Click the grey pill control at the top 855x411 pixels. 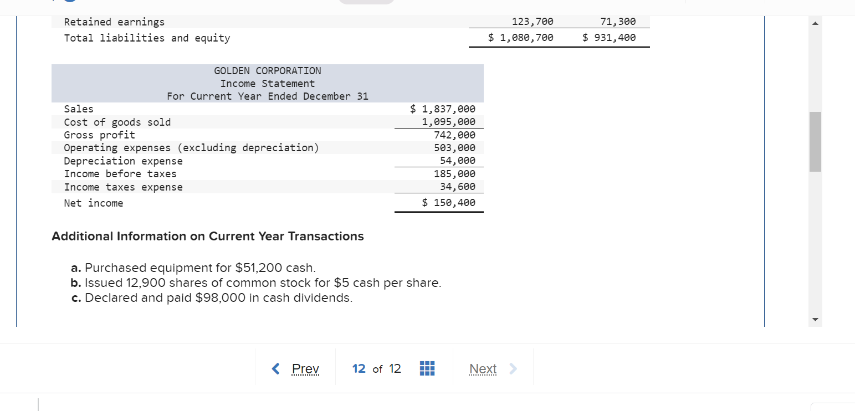point(366,2)
